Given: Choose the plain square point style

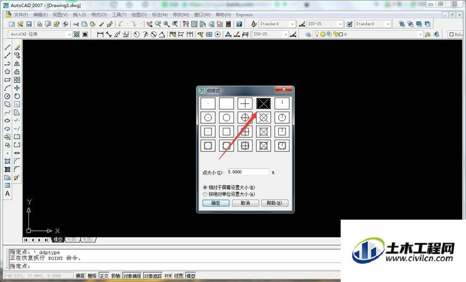Looking at the screenshot, I should click(x=226, y=132).
